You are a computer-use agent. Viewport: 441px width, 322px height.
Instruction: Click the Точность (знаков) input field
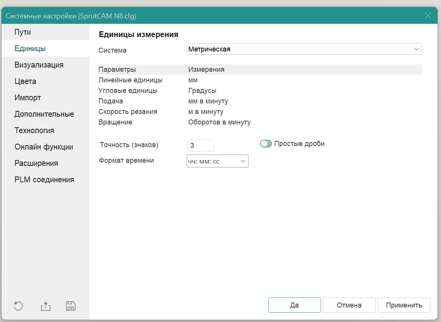(200, 145)
